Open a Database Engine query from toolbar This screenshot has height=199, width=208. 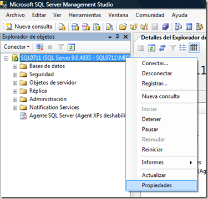pyautogui.click(x=62, y=27)
